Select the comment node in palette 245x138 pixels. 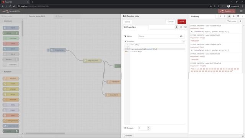click(11, 65)
